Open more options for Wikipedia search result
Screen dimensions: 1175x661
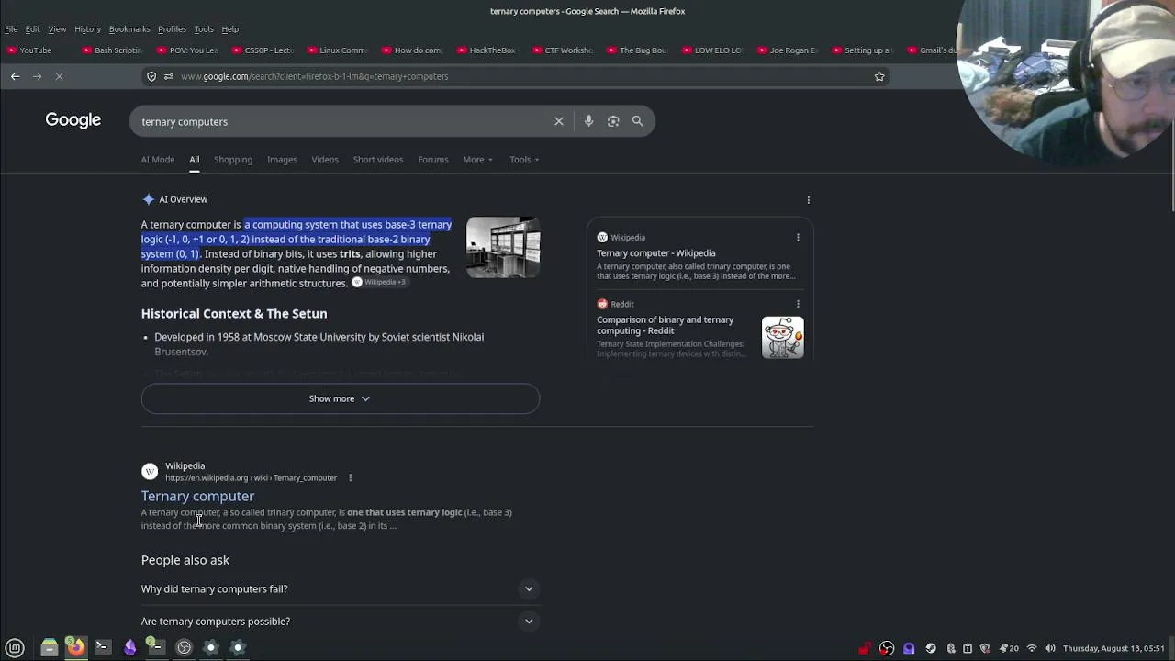[x=350, y=477]
